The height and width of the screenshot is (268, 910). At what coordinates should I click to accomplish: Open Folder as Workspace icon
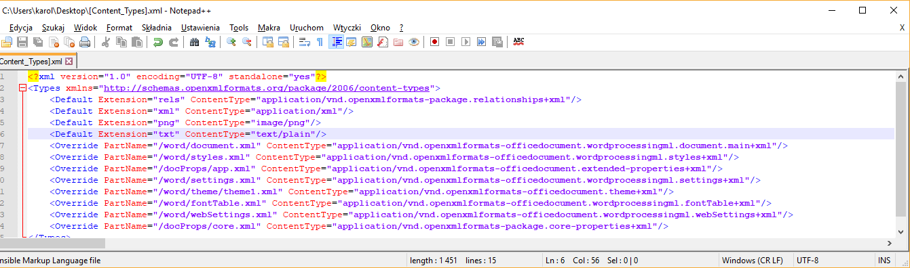click(398, 42)
